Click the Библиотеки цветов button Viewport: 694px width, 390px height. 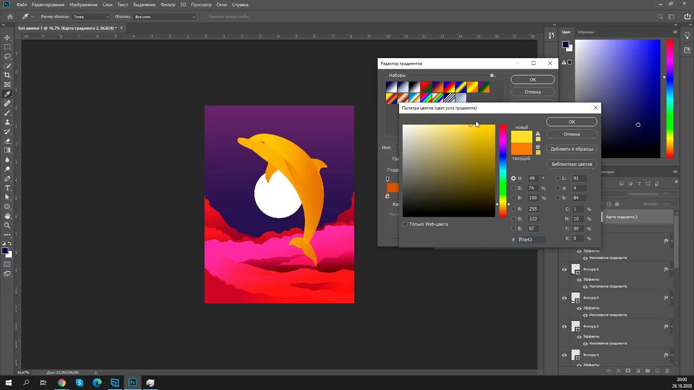point(571,164)
